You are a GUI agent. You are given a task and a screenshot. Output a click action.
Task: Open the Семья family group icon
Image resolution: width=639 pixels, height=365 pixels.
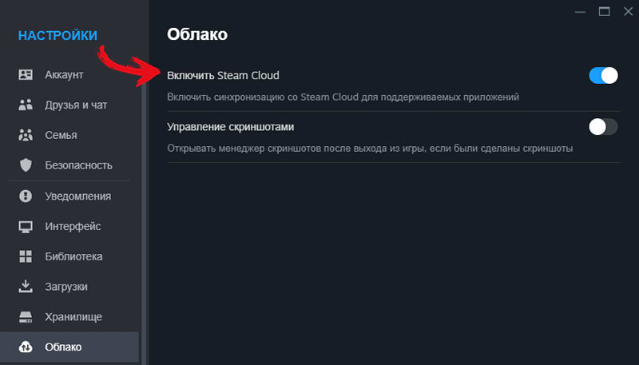[26, 135]
